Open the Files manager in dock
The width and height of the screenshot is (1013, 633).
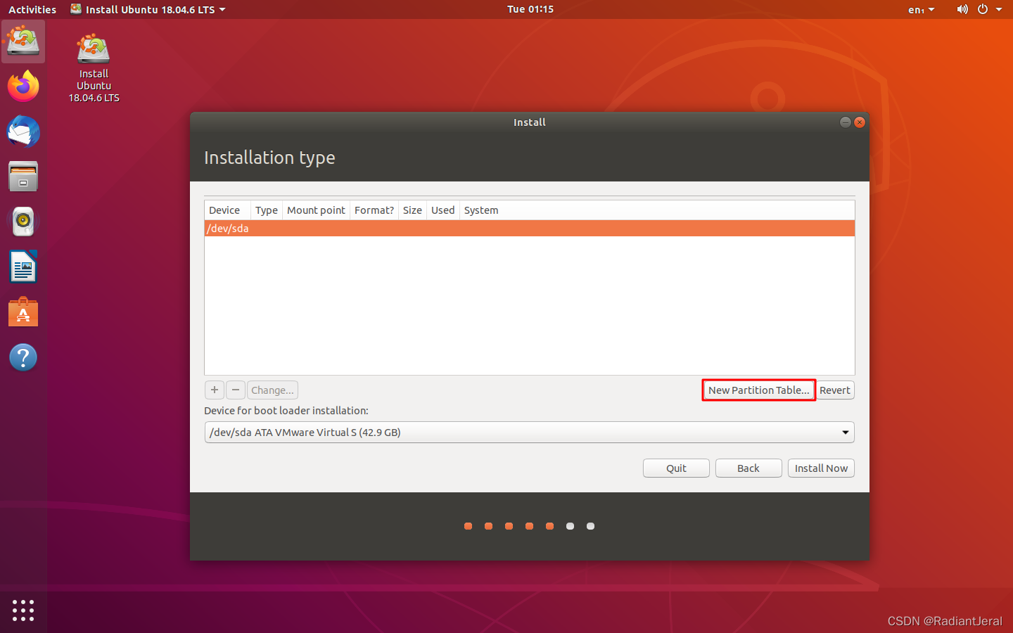(23, 177)
